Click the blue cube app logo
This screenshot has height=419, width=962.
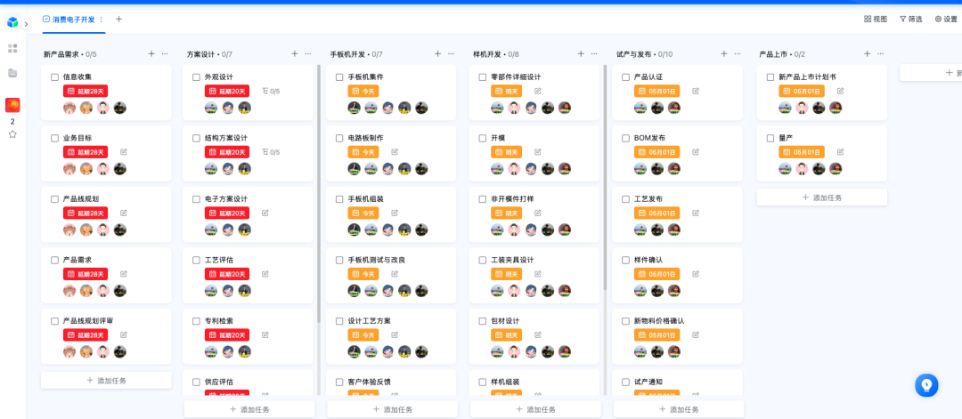(12, 22)
